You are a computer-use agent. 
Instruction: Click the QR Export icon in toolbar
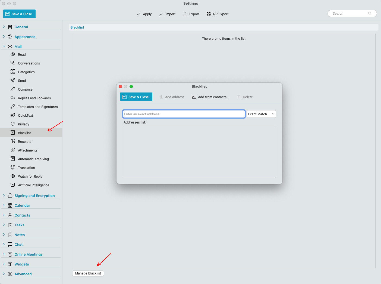coord(209,14)
